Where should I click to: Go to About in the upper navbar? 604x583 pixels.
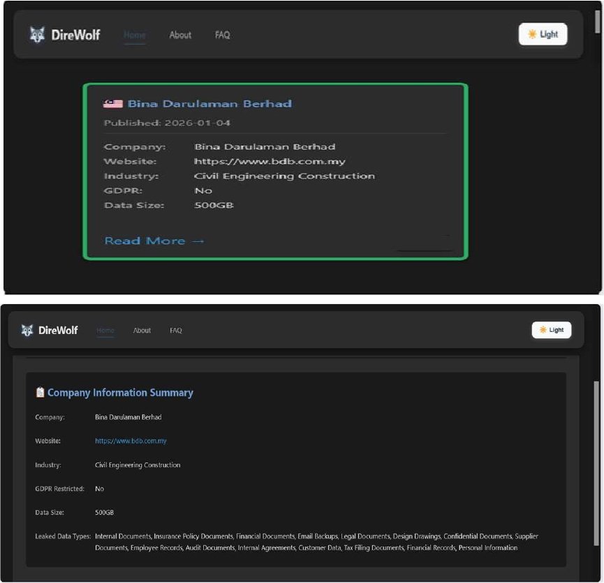(180, 35)
